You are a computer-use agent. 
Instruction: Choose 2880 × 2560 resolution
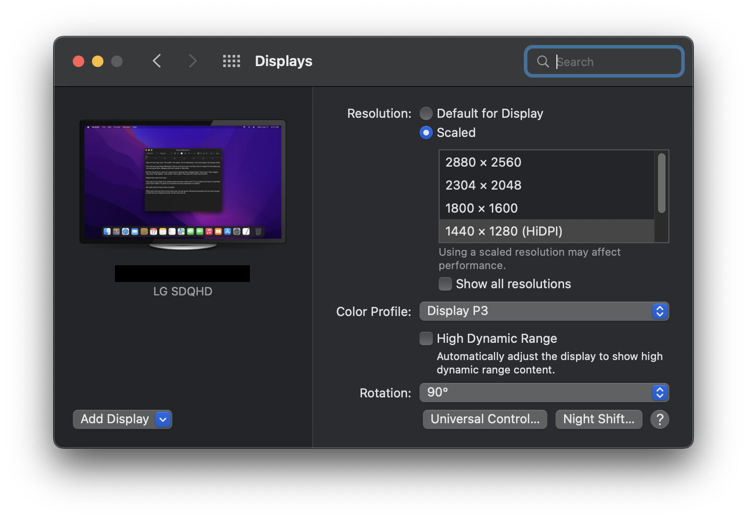547,162
